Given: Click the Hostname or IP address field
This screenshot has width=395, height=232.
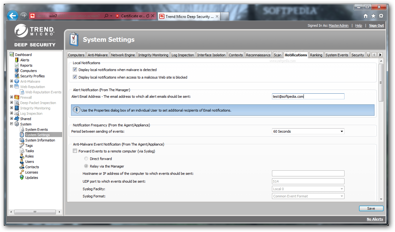Looking at the screenshot, I should pos(308,174).
